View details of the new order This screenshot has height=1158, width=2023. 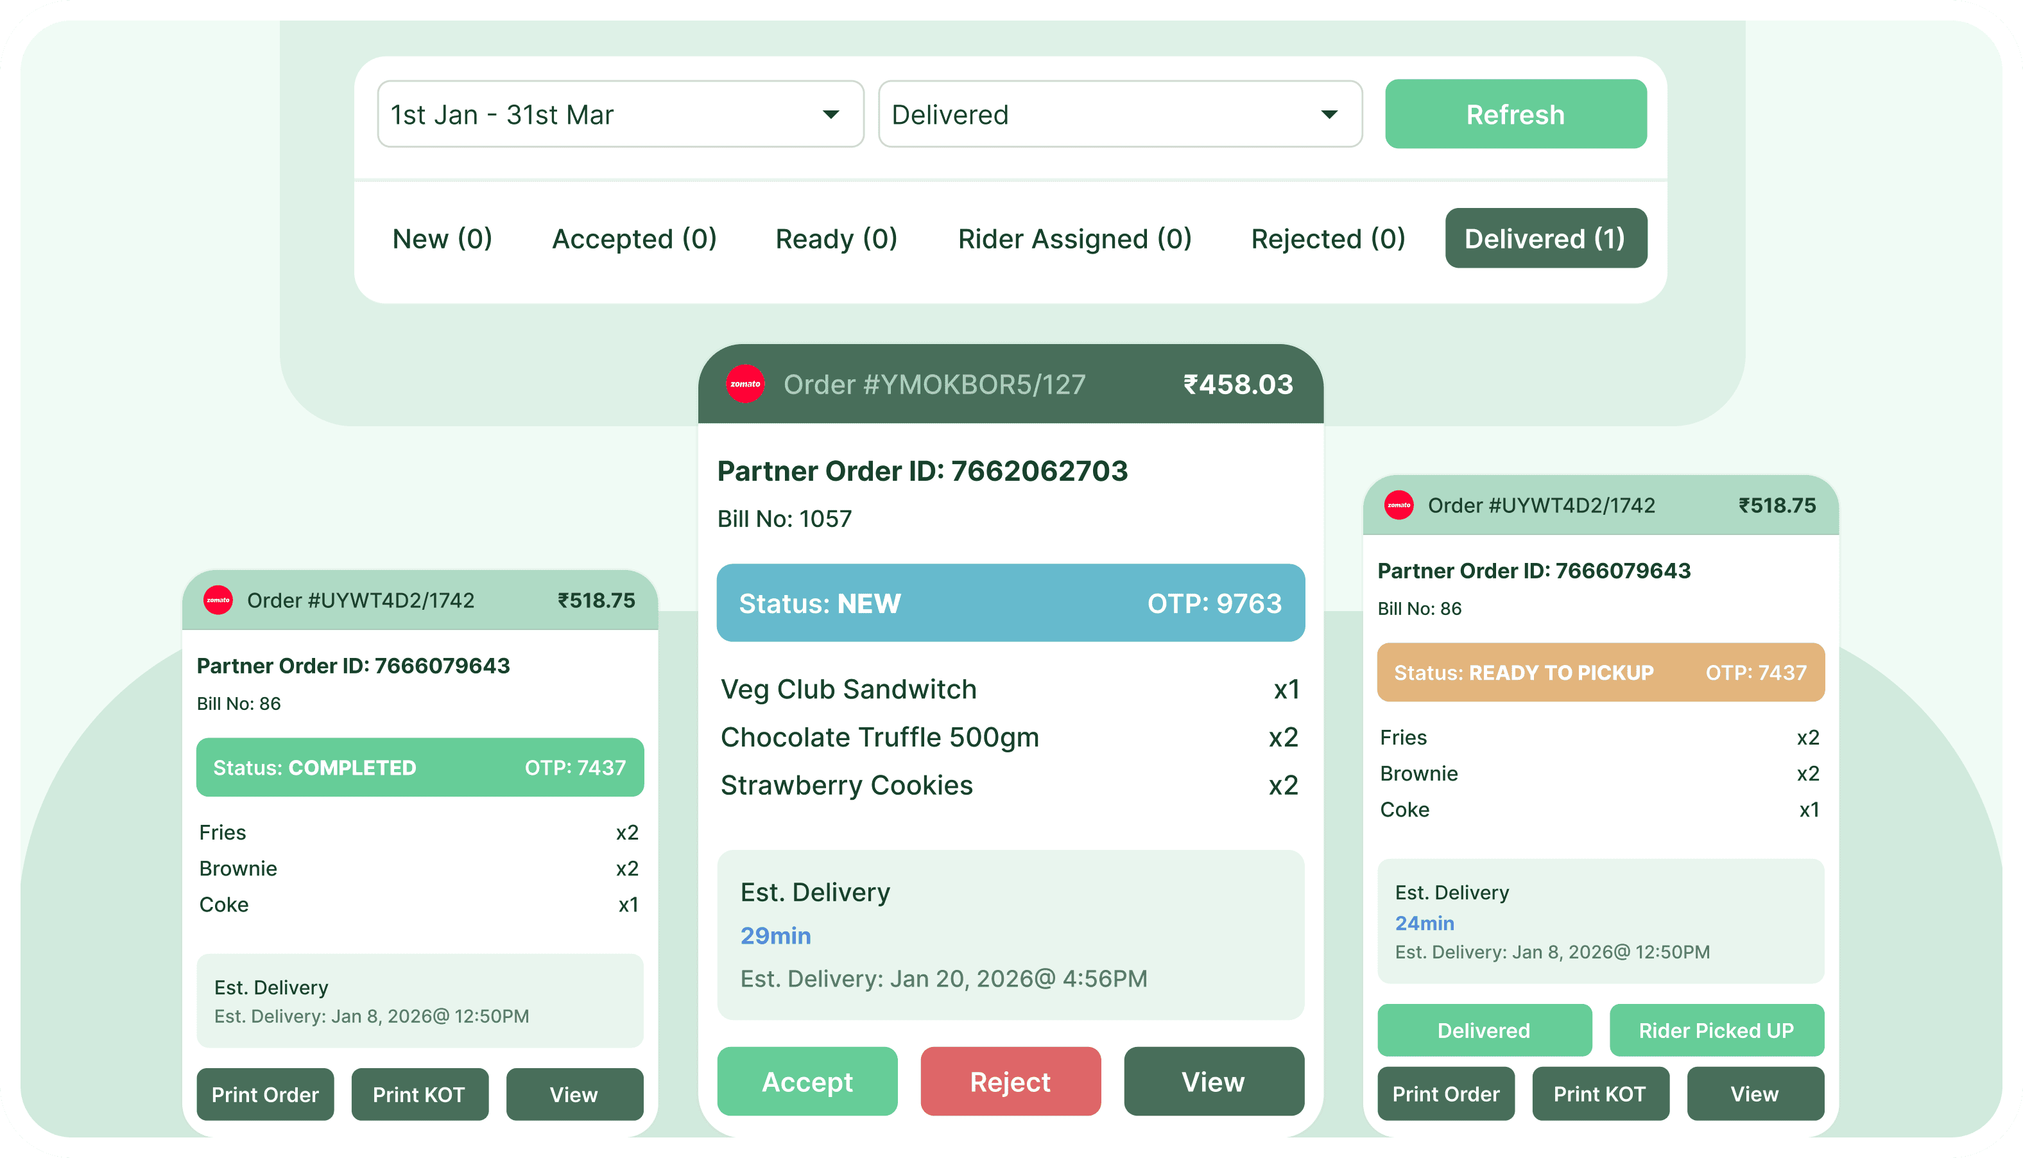(x=1214, y=1081)
